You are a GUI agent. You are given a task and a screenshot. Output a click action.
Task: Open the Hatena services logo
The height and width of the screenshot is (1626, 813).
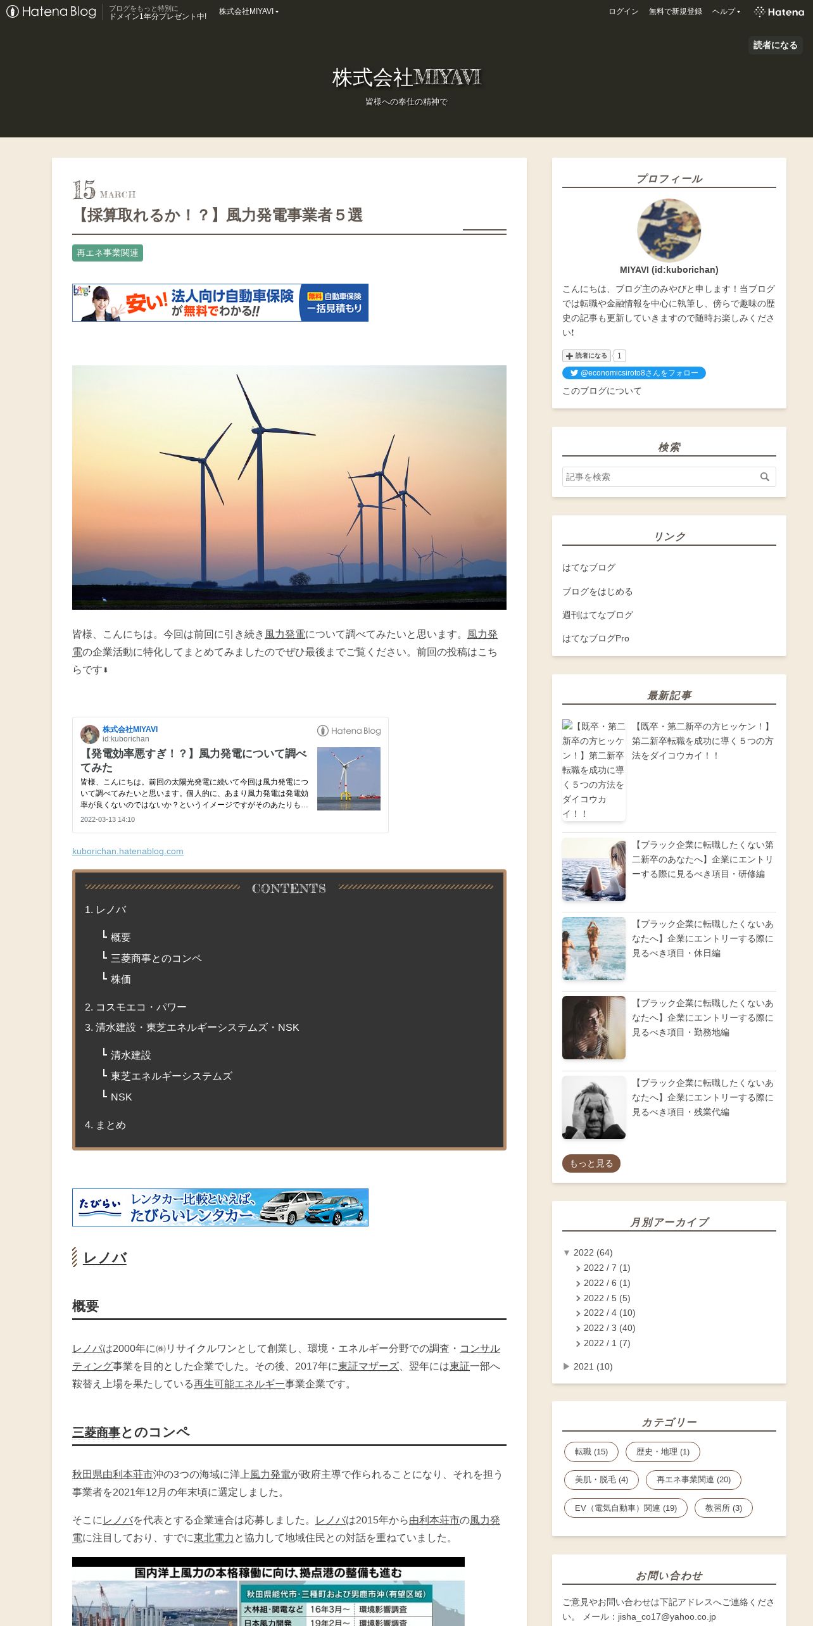point(779,11)
